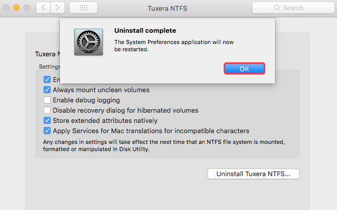Viewport: 337px width, 210px height.
Task: Click the gray zoom window button
Action: [x=27, y=8]
